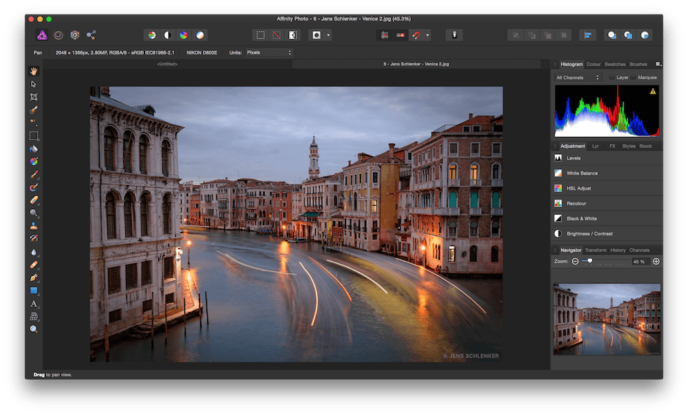Click the Insert Behind the Selection icon
688x415 pixels.
[612, 35]
